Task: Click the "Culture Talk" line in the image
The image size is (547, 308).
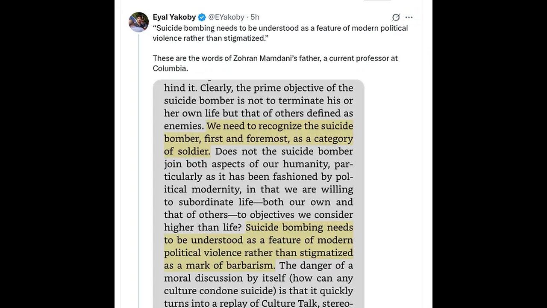Action: pos(259,303)
